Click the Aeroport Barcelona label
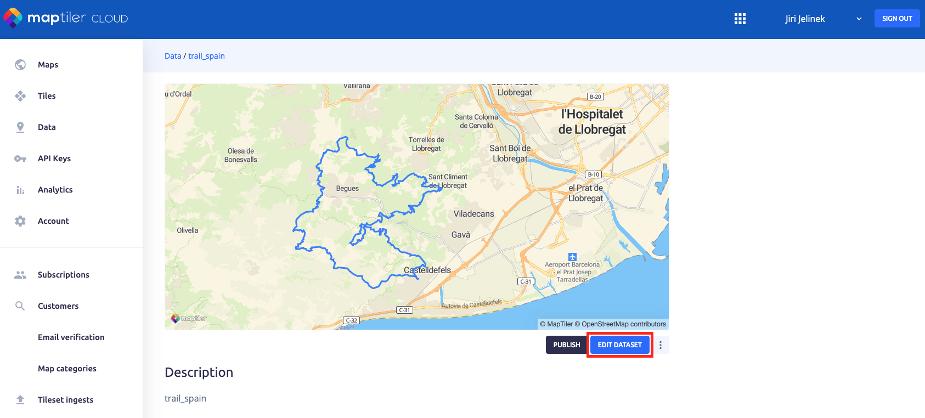The width and height of the screenshot is (925, 418). (572, 272)
